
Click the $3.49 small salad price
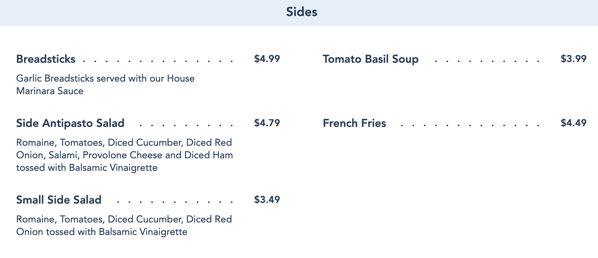(x=267, y=199)
